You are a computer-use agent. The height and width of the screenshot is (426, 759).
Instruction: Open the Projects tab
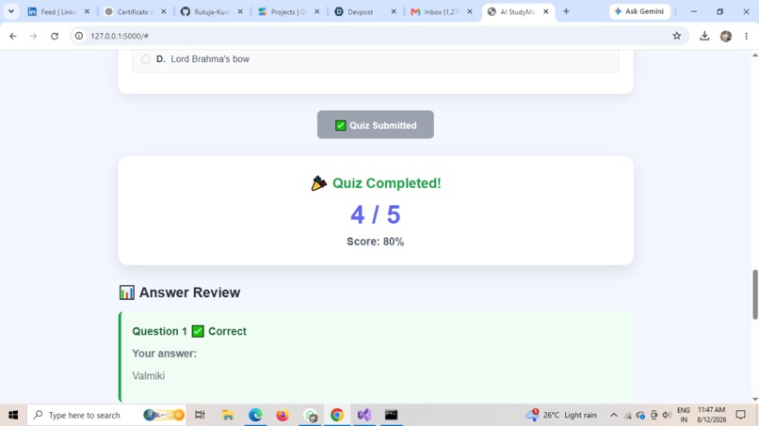[288, 11]
